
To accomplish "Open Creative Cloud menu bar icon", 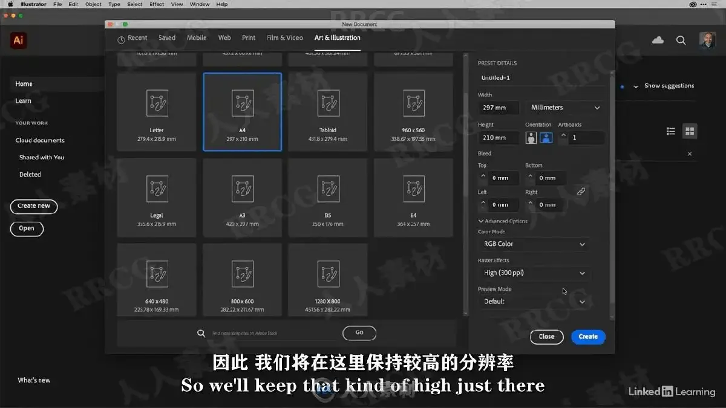I will pyautogui.click(x=693, y=4).
